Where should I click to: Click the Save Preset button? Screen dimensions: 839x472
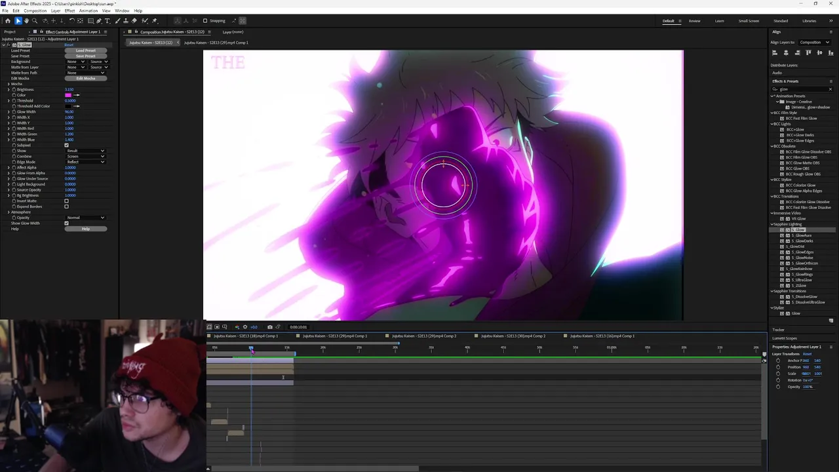click(86, 56)
